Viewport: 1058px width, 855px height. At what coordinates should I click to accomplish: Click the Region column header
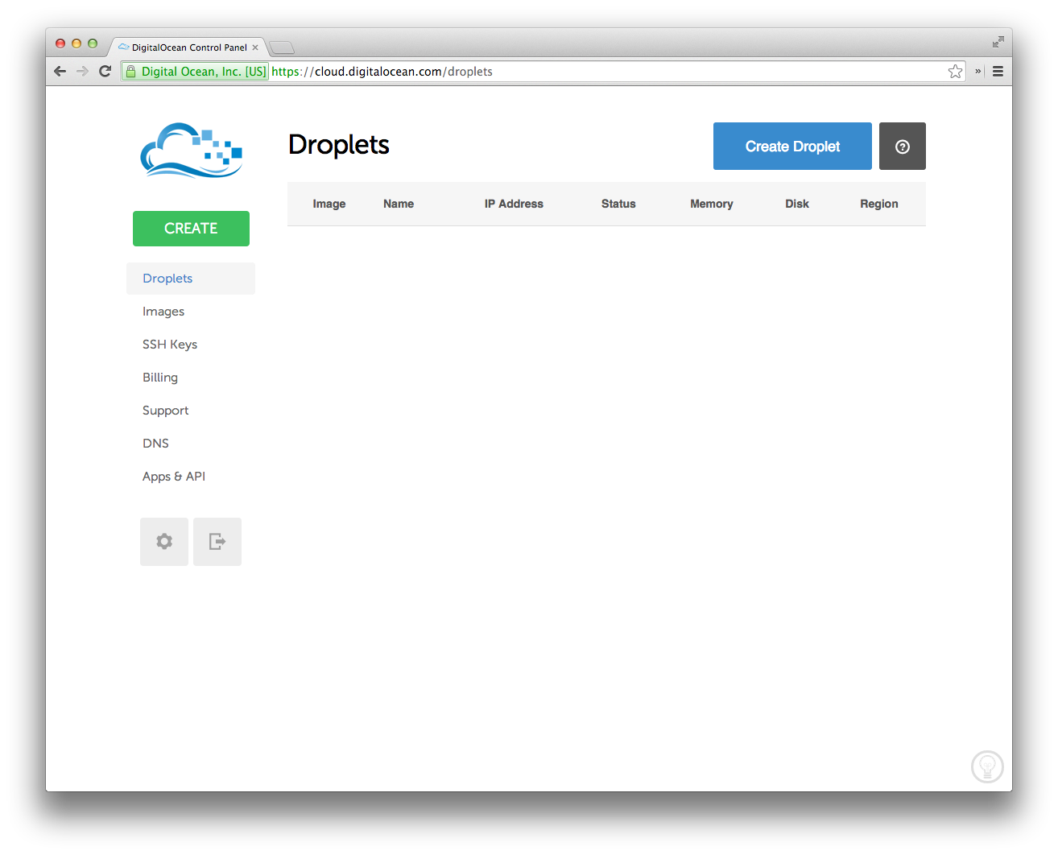[x=879, y=204]
